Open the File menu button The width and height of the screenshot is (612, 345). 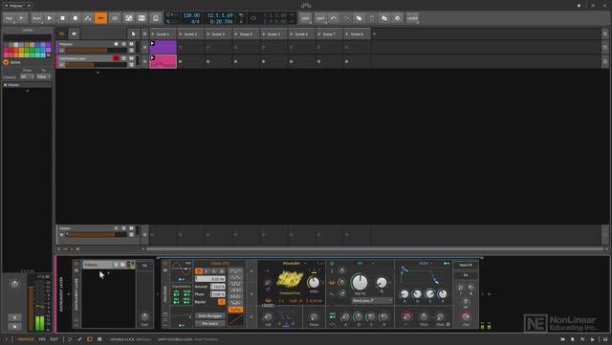point(9,18)
